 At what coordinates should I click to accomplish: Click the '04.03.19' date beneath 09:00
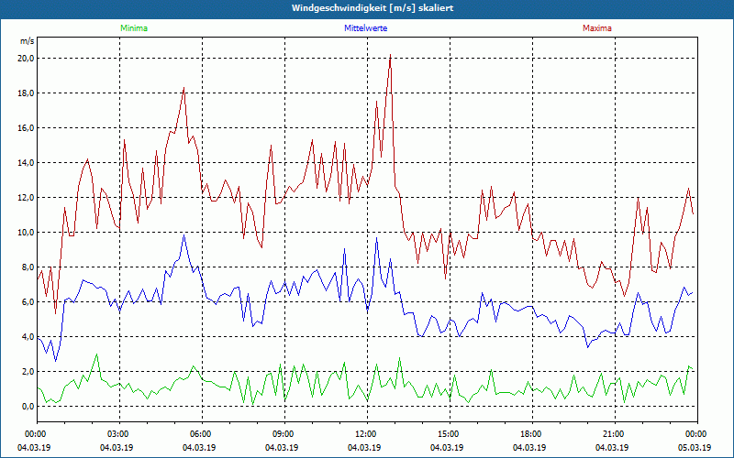(282, 447)
